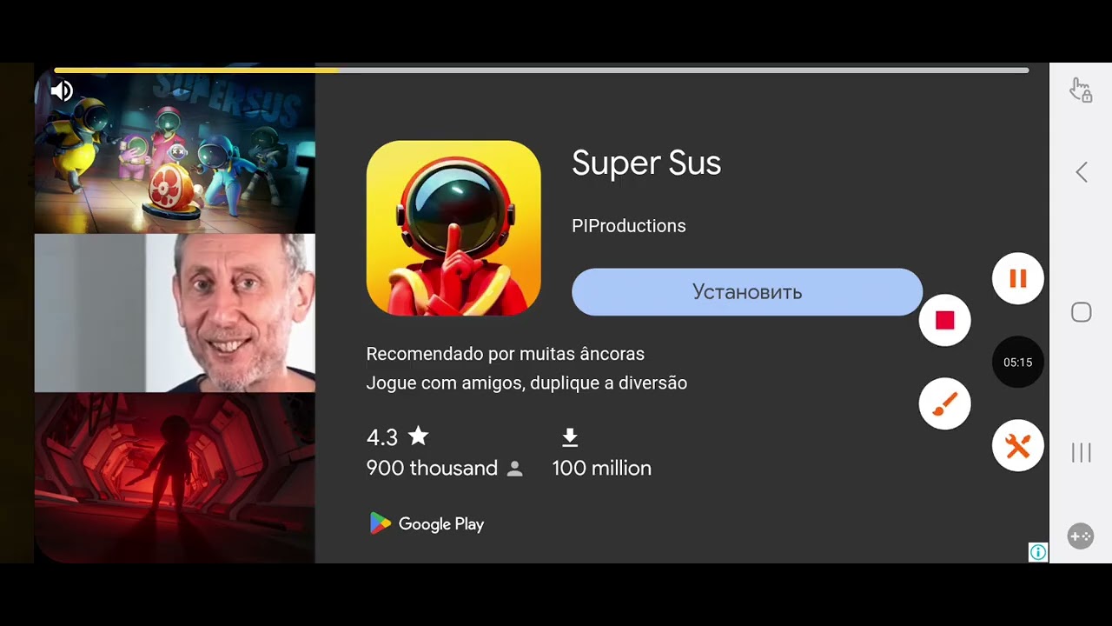
Task: Select the smiling man thumbnail
Action: point(175,313)
